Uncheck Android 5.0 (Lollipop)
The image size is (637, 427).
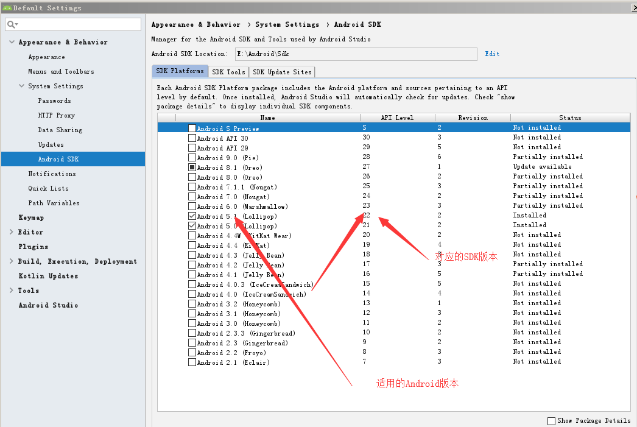[x=192, y=225]
